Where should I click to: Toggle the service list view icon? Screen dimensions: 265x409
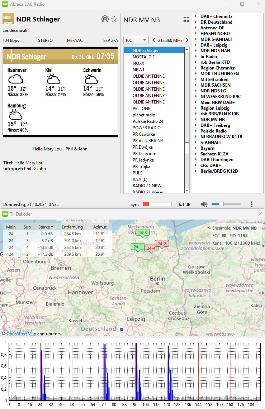pyautogui.click(x=186, y=20)
